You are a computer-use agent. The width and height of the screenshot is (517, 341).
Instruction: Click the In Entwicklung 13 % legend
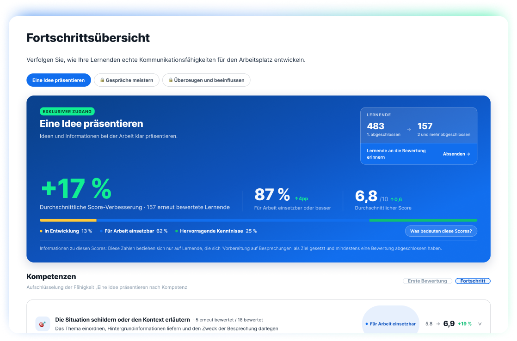tap(66, 231)
